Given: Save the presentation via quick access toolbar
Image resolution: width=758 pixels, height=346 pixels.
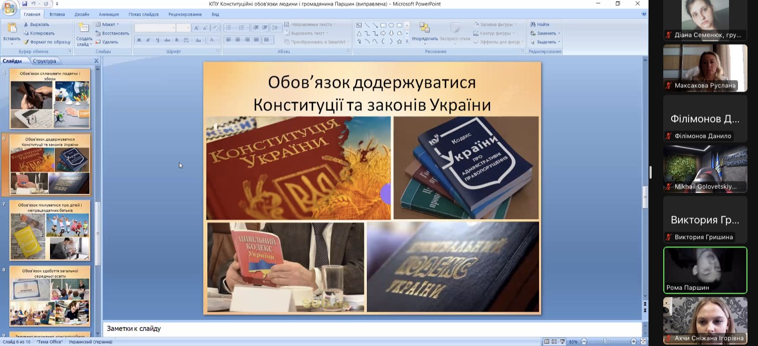Looking at the screenshot, I should tap(24, 4).
